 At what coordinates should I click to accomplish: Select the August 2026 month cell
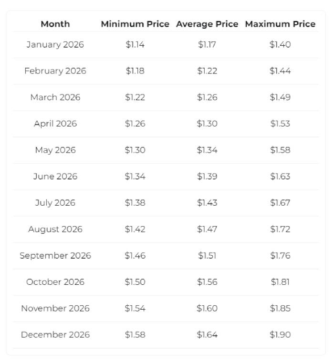point(55,229)
